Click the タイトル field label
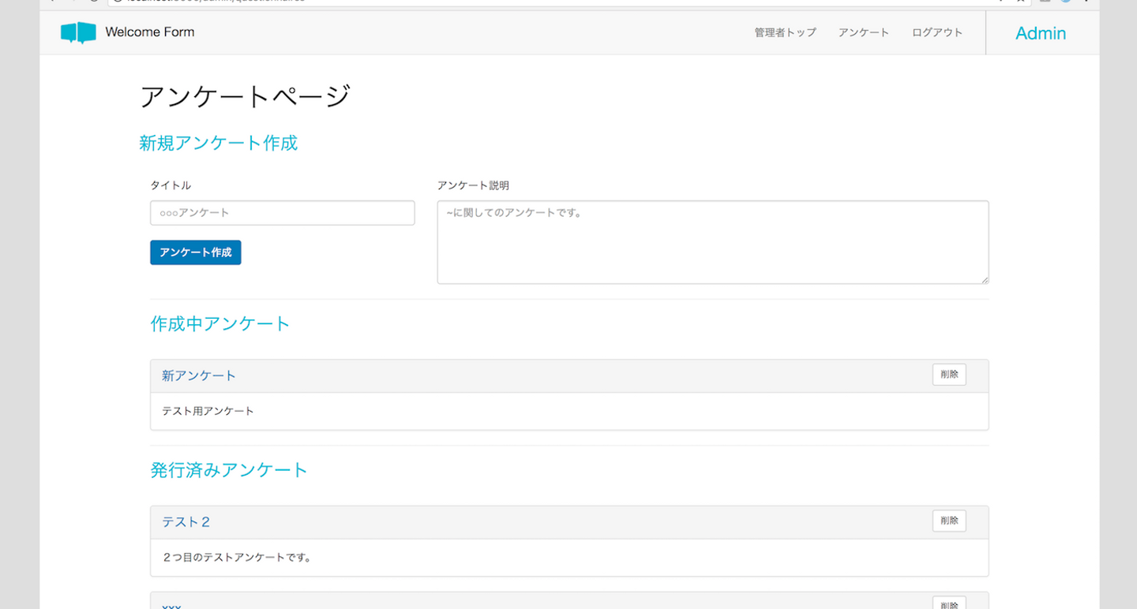Viewport: 1137px width, 609px height. [x=171, y=185]
